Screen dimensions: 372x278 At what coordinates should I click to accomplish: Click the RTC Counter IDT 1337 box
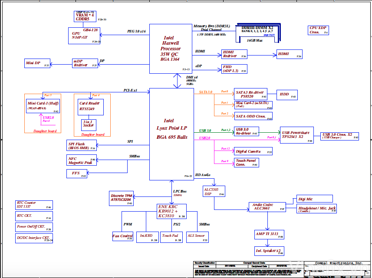point(34,205)
